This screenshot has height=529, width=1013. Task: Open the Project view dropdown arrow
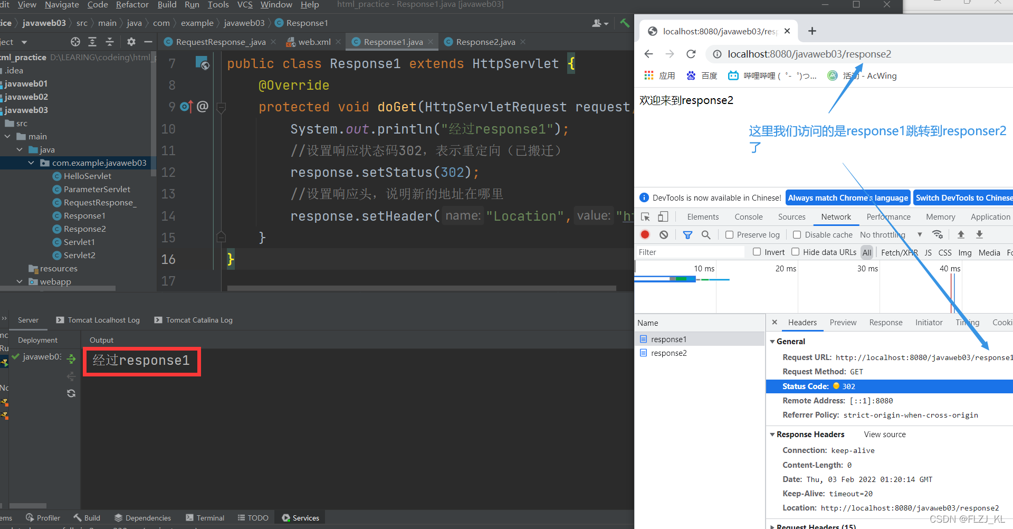pyautogui.click(x=24, y=42)
